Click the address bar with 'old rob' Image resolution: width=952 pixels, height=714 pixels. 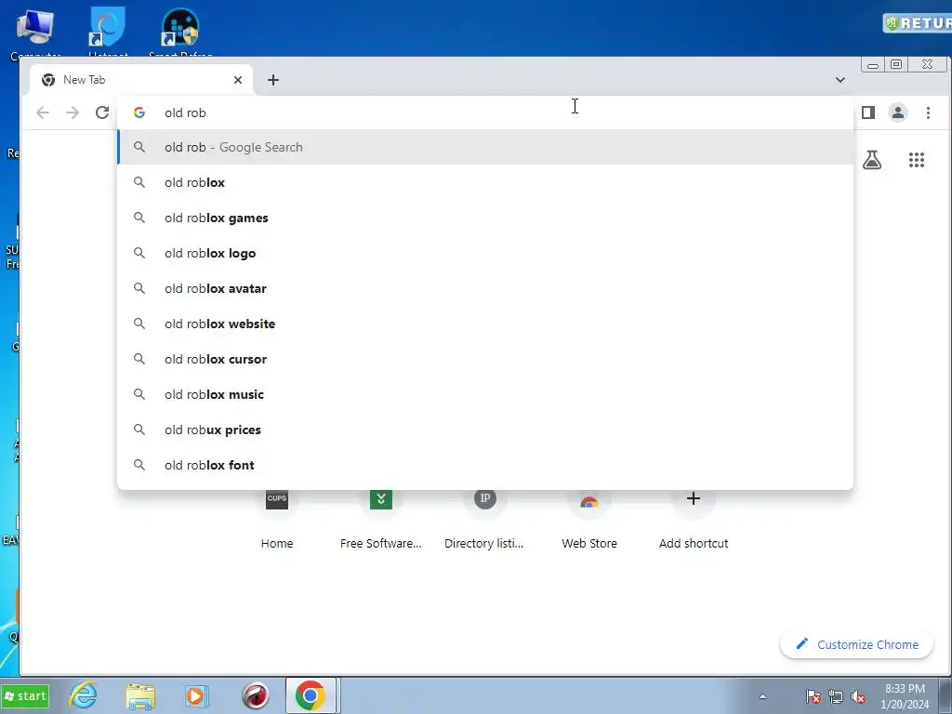coord(485,112)
